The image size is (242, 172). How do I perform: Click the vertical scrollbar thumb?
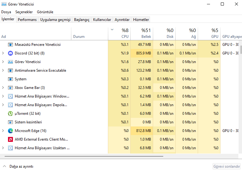(241, 50)
